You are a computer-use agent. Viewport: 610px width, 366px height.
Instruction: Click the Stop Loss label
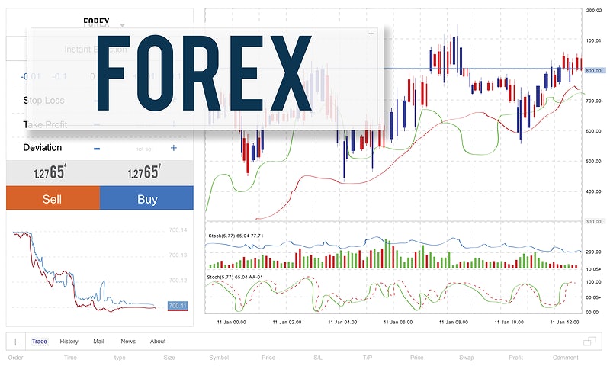(43, 101)
